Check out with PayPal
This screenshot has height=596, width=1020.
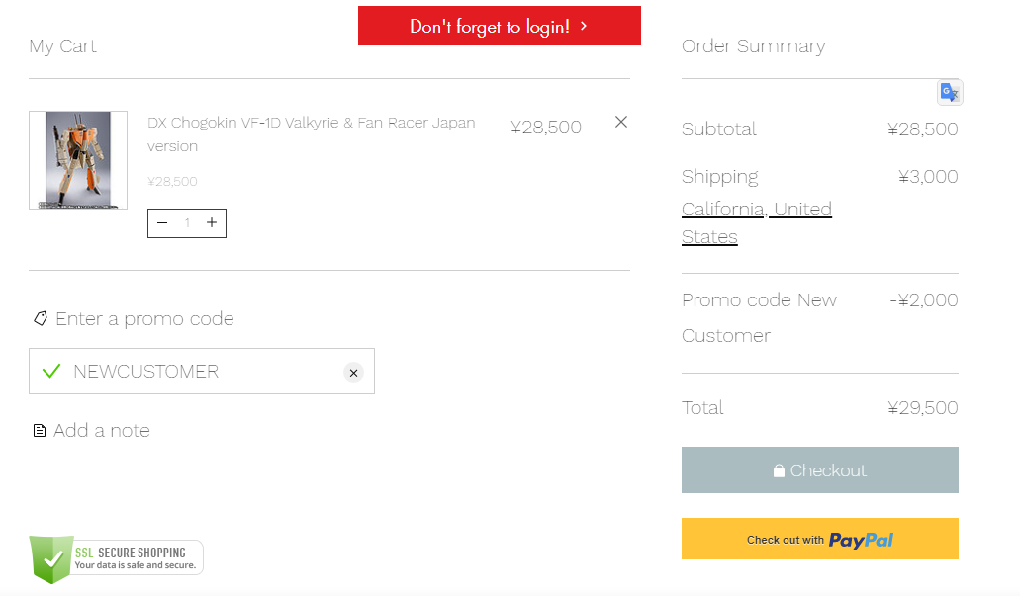(x=819, y=539)
